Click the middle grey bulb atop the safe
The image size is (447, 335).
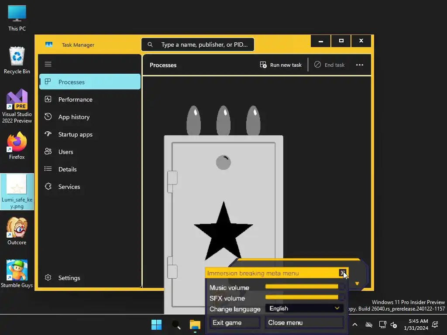click(223, 120)
